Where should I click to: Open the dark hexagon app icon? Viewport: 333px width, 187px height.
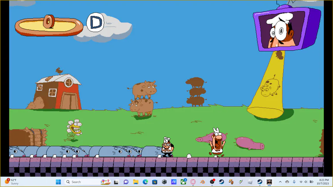click(164, 182)
